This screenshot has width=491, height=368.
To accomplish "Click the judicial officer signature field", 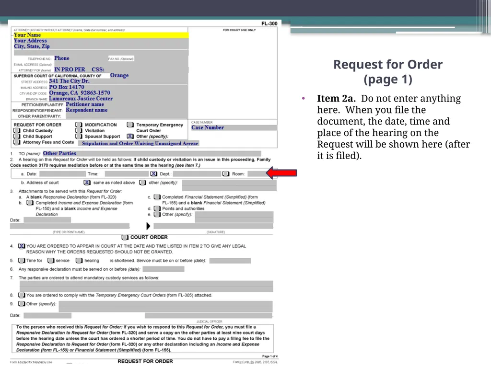I will tap(209, 315).
